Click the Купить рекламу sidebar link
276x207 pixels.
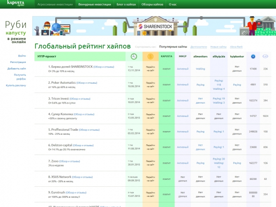coord(16,86)
